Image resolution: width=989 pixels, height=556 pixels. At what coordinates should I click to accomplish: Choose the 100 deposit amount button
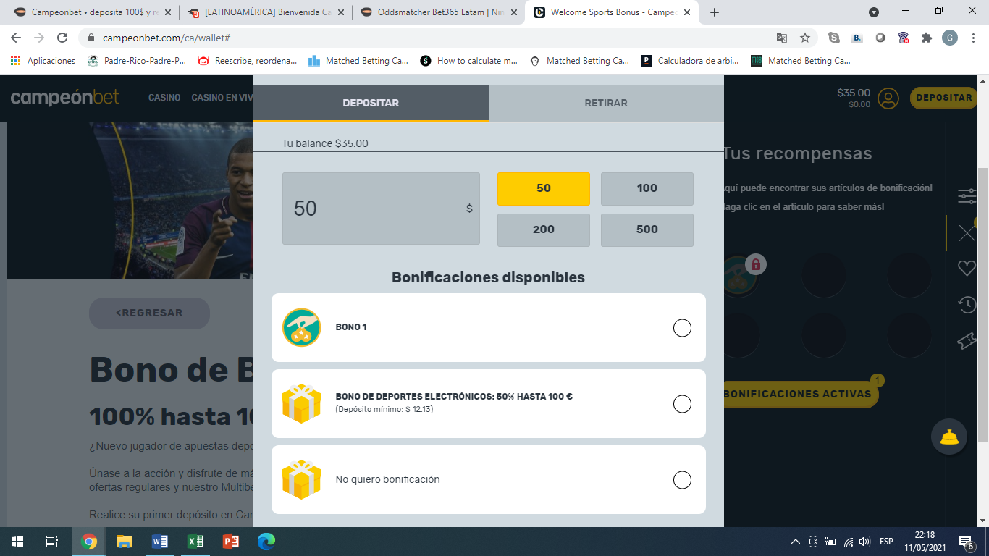coord(647,188)
